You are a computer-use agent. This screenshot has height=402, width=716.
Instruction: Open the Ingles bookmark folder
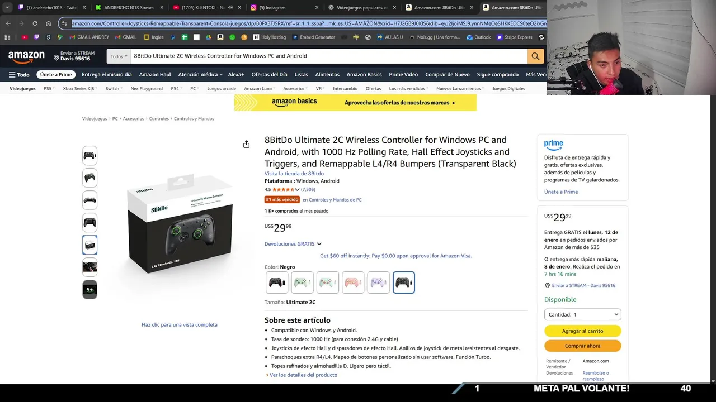point(154,37)
